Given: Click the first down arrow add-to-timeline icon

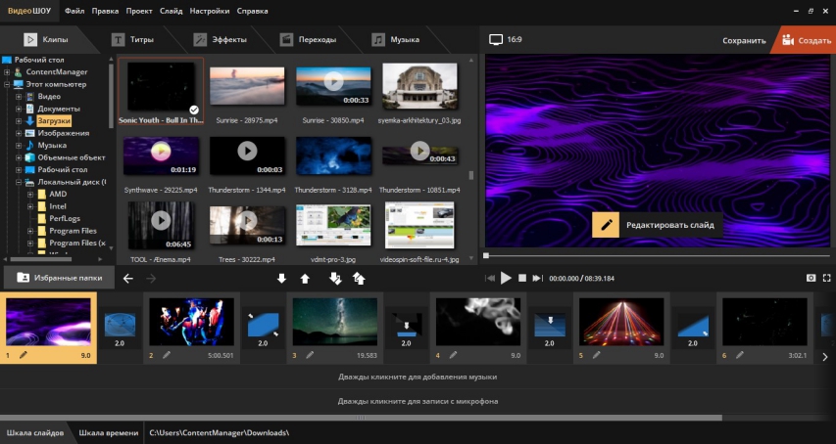Looking at the screenshot, I should coord(281,279).
